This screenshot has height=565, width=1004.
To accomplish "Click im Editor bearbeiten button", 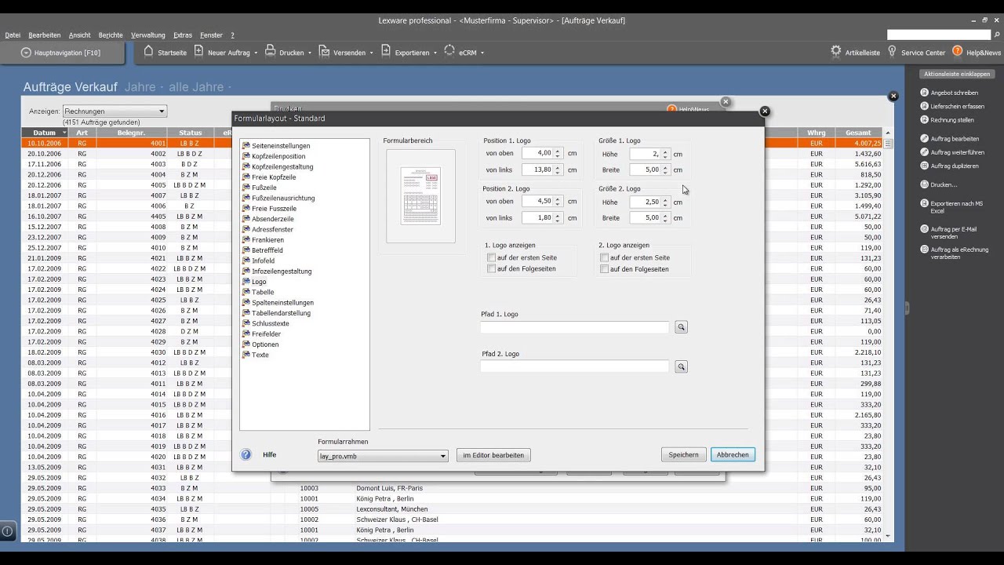I will pyautogui.click(x=493, y=455).
